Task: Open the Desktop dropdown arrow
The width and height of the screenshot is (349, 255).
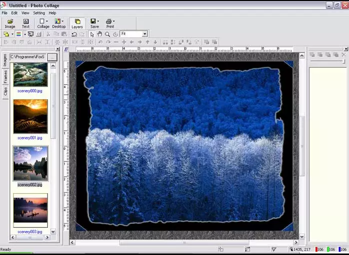Action: pos(62,21)
